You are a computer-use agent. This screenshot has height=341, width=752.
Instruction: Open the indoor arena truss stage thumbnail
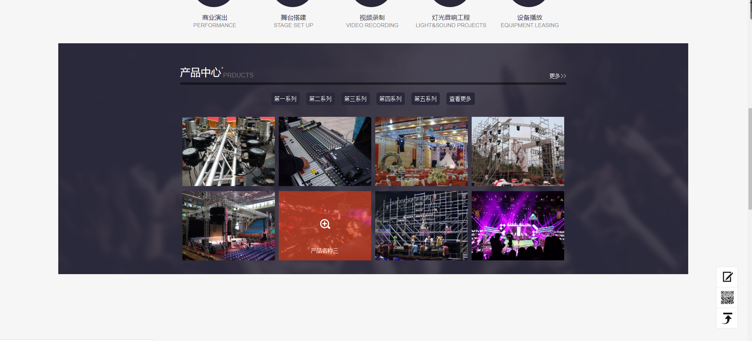pos(228,226)
